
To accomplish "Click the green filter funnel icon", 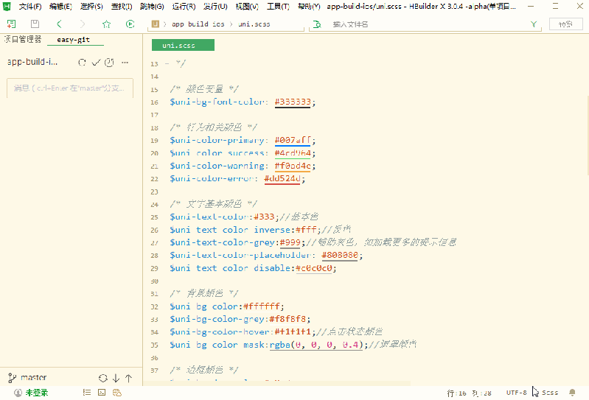I will [534, 24].
